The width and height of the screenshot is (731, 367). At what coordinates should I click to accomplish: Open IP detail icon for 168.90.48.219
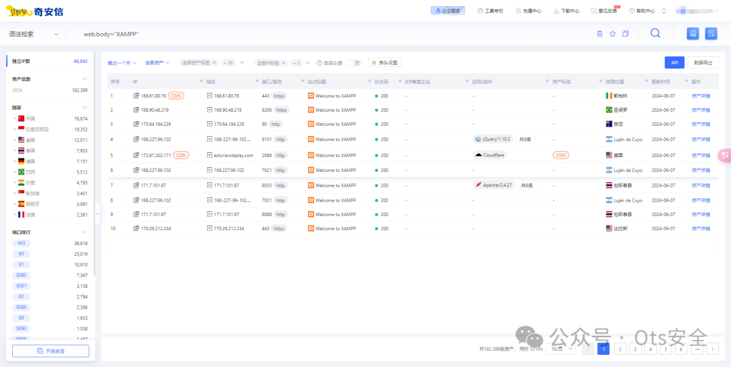coord(136,110)
